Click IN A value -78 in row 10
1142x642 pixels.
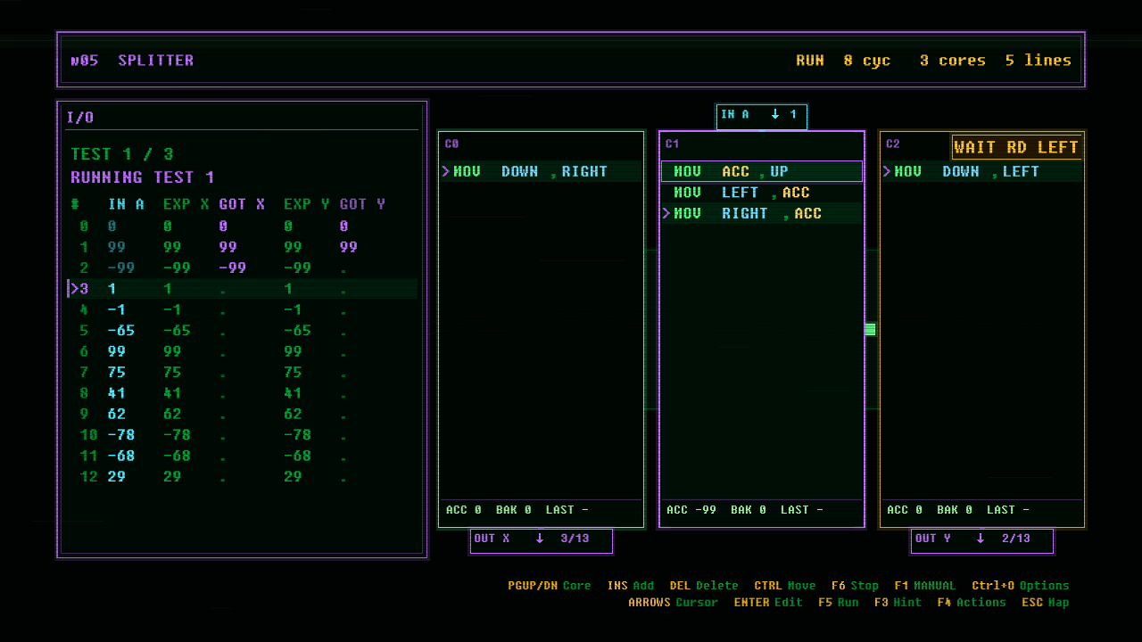(121, 435)
